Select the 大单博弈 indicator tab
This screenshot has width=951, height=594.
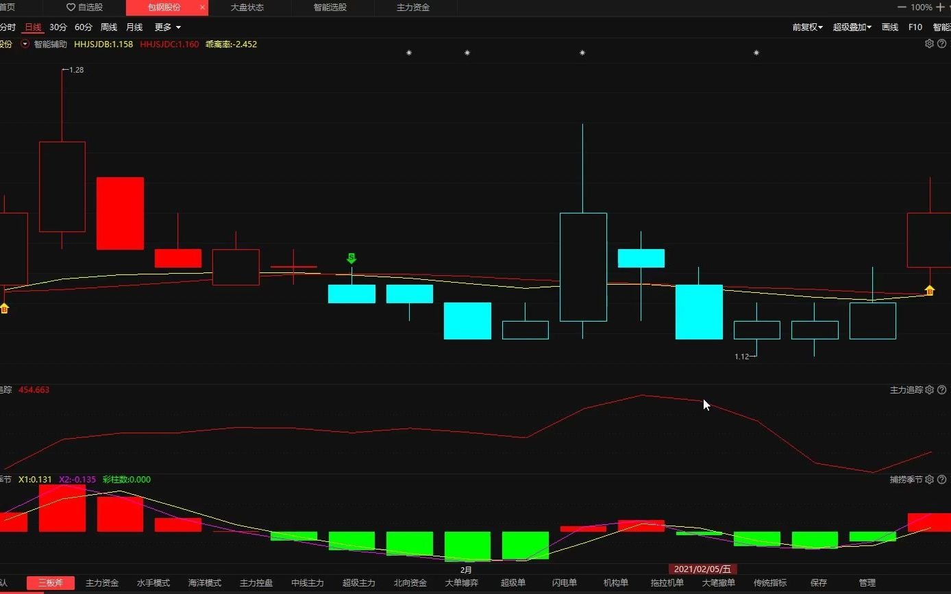462,583
